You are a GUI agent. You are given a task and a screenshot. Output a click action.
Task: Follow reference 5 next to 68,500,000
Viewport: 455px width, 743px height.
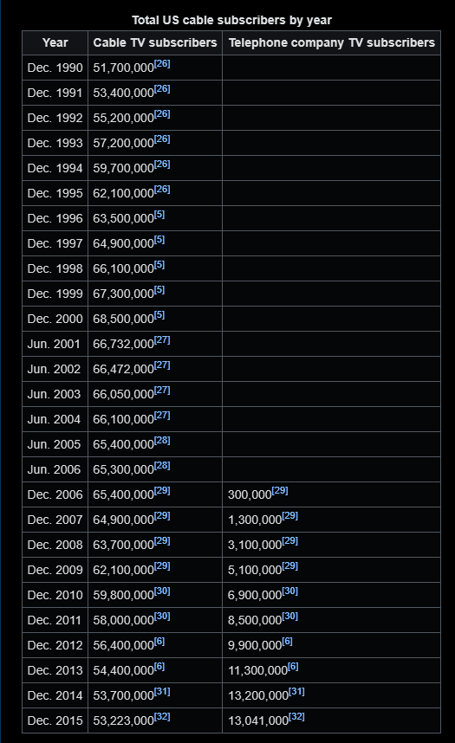pos(159,315)
